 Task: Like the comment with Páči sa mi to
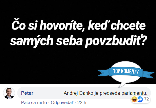pyautogui.click(x=34, y=102)
